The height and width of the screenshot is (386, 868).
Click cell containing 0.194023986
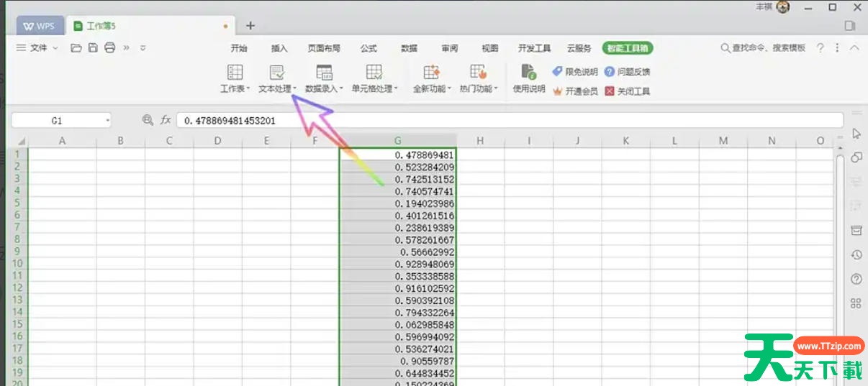point(397,203)
